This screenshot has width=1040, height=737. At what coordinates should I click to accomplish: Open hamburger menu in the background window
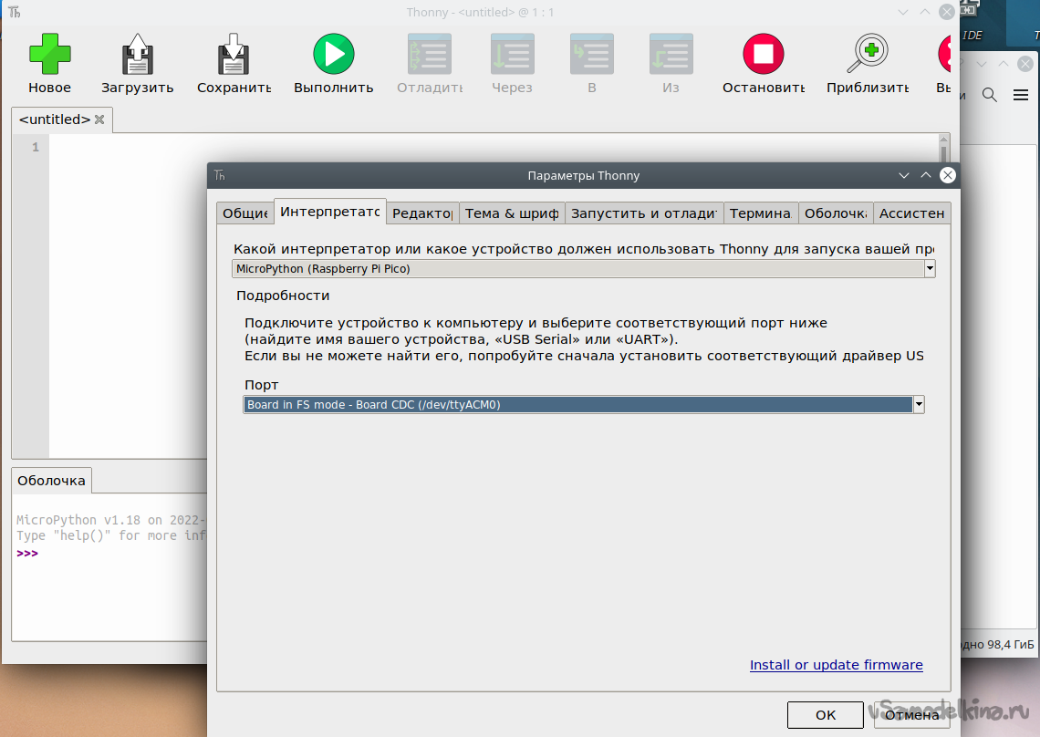[1021, 95]
